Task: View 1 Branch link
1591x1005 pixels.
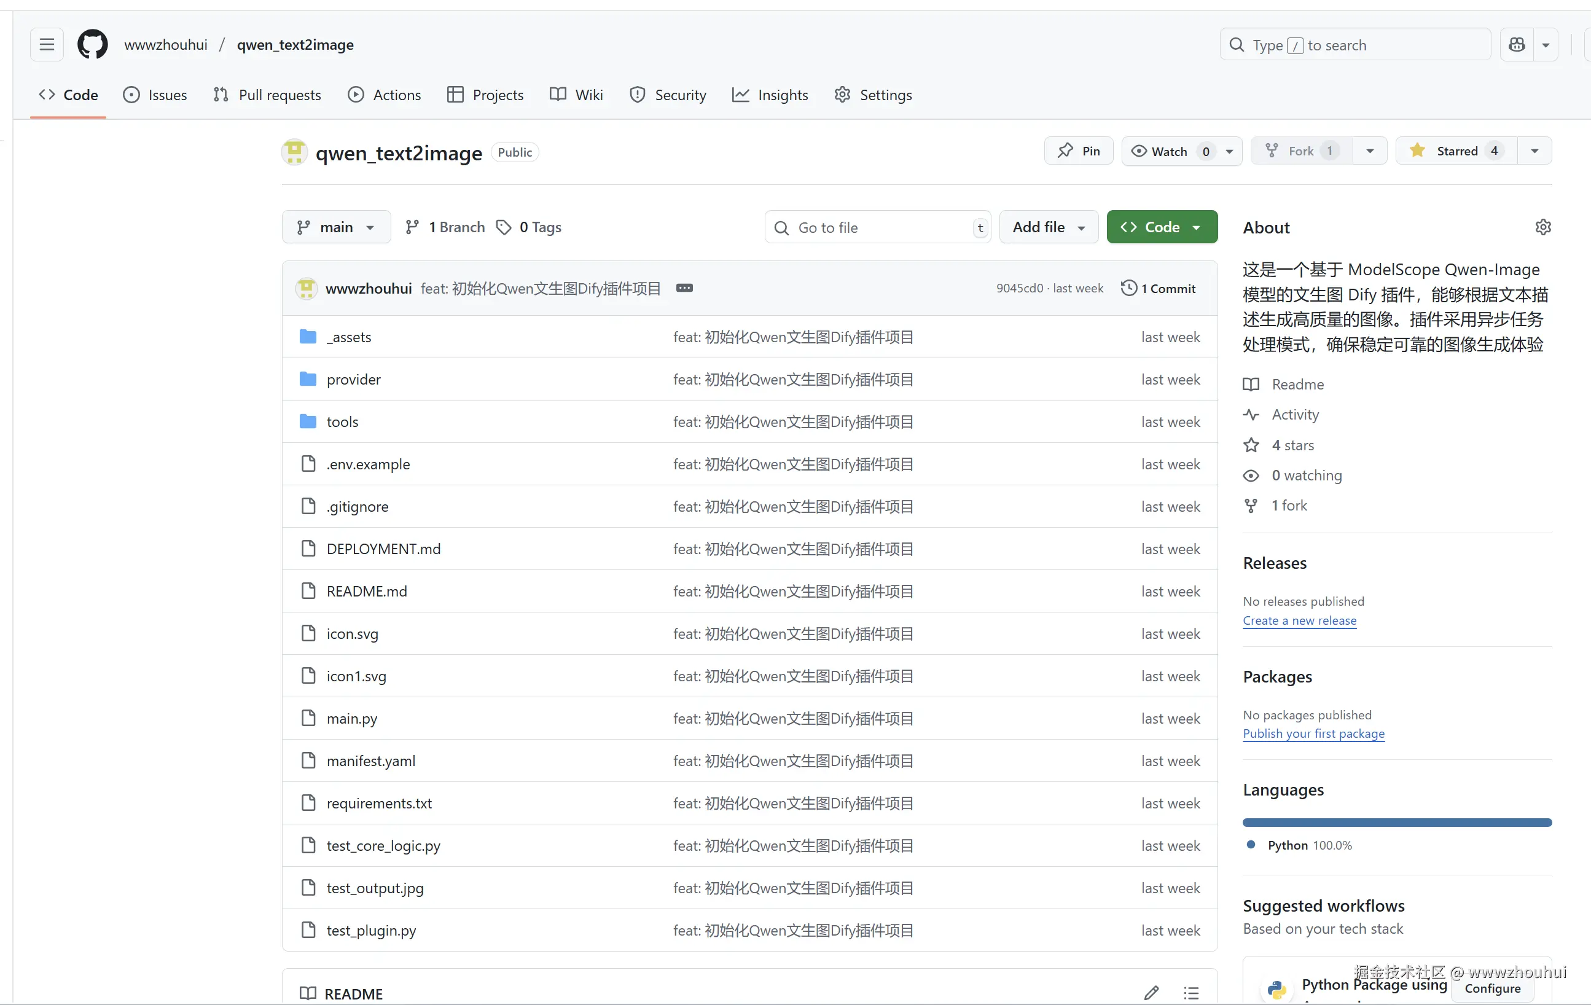Action: (445, 227)
